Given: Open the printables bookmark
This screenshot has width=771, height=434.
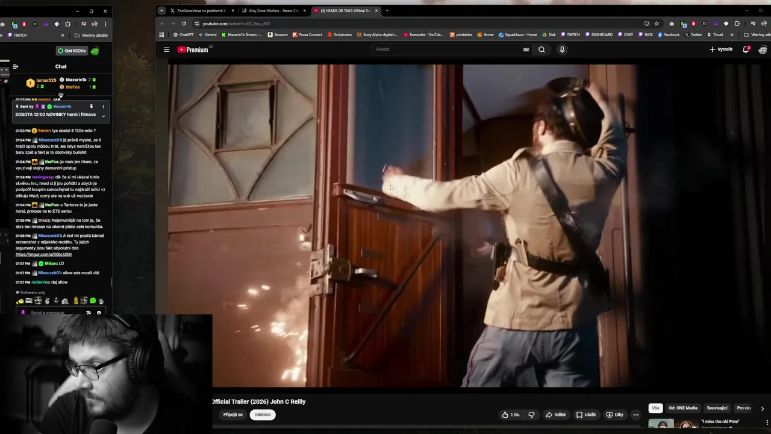Looking at the screenshot, I should coord(461,35).
